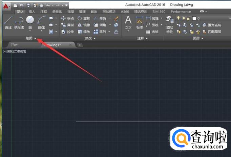Click the Save As icon

point(35,5)
